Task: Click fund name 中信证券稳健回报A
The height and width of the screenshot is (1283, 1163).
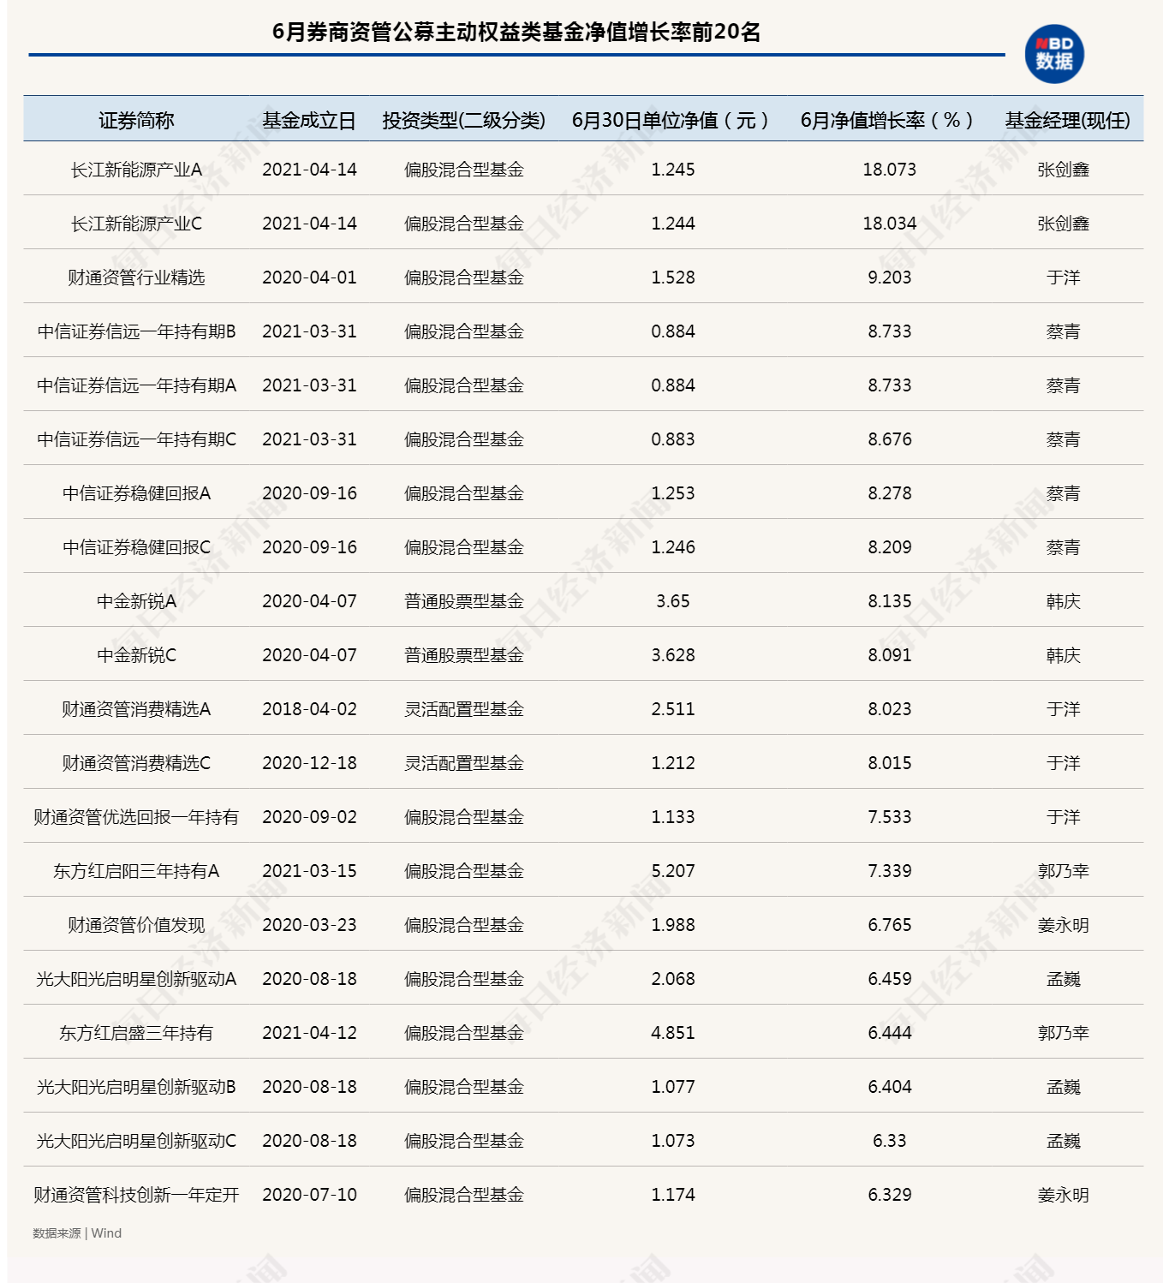Action: point(136,493)
